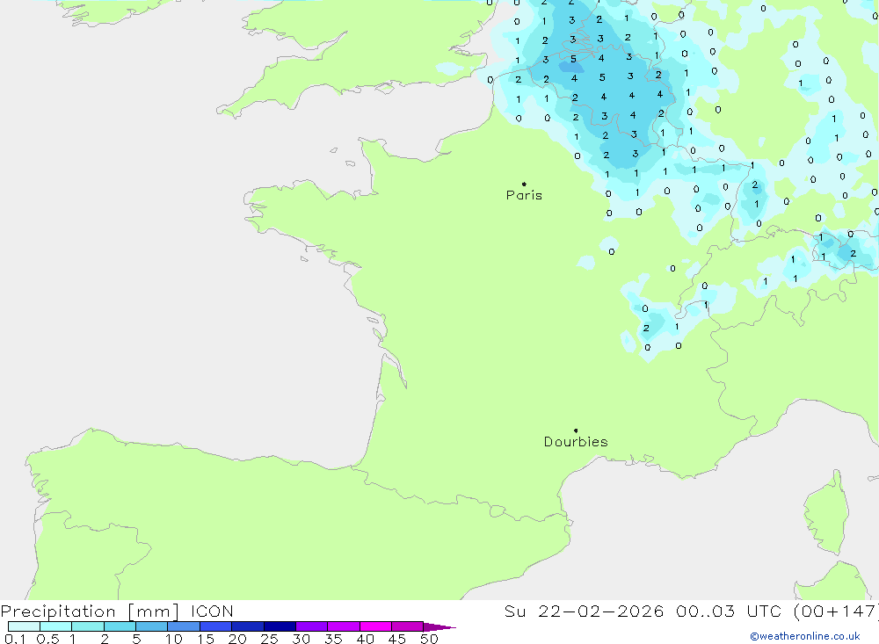The height and width of the screenshot is (644, 879).
Task: Pick the 10–15 mm legend color swatch
Action: pos(184,626)
